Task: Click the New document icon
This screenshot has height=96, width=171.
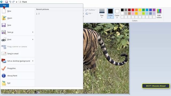Action: (3, 11)
